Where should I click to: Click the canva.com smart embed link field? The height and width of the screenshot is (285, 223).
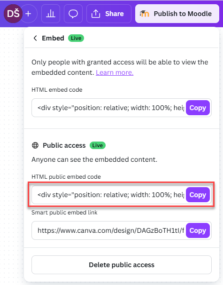coord(109,230)
